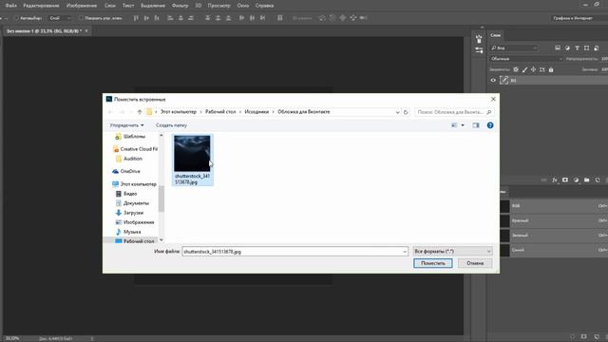Viewport: 608px width, 342px height.
Task: Select Музыка in the navigation tree
Action: pyautogui.click(x=132, y=232)
